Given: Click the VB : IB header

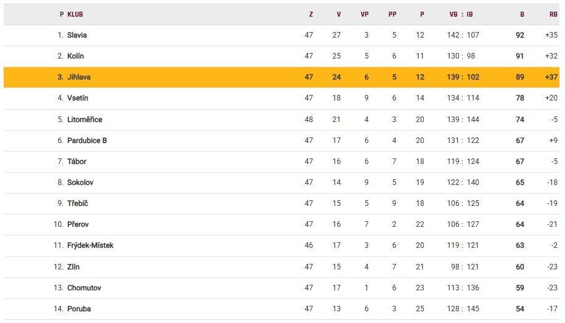Looking at the screenshot, I should pos(461,14).
